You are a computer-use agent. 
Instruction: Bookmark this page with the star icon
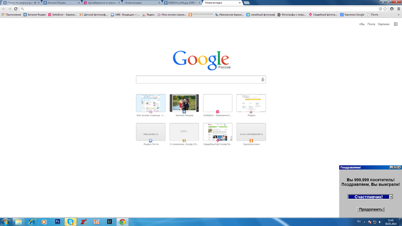click(385, 9)
